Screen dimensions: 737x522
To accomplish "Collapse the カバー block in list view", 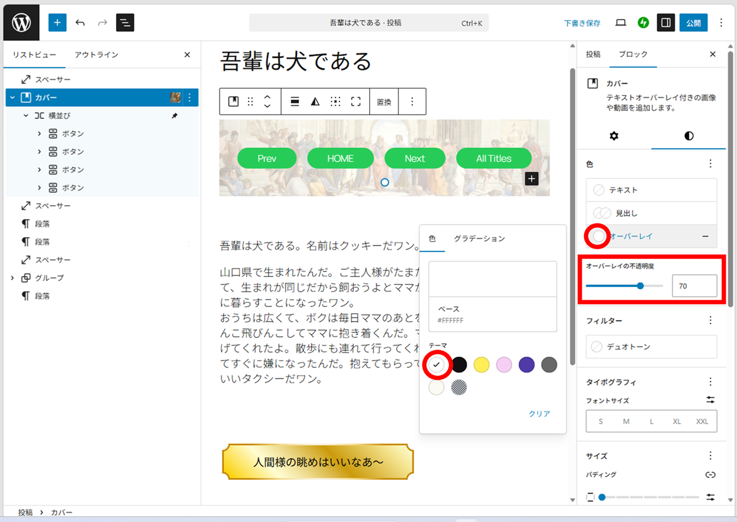I will coord(12,98).
